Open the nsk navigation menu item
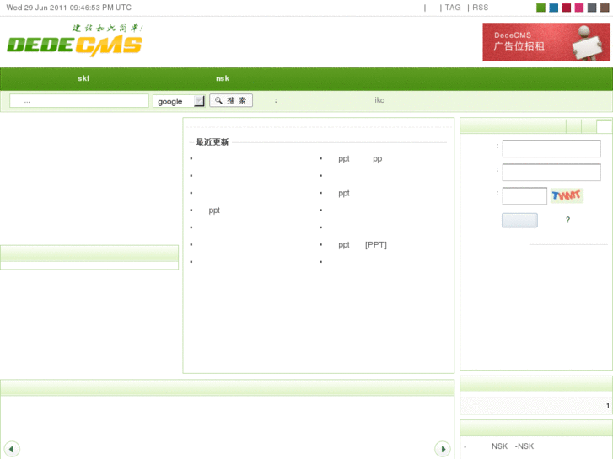The width and height of the screenshot is (613, 459). 223,78
